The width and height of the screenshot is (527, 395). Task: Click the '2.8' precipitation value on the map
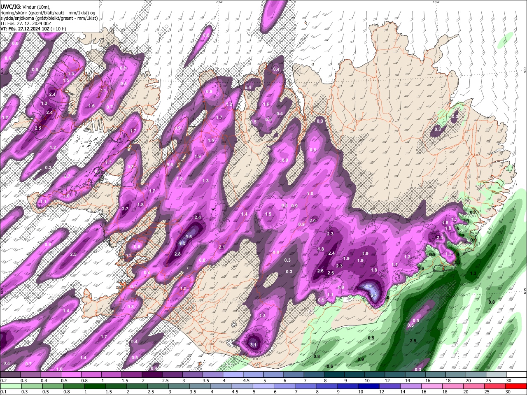[x=177, y=254]
